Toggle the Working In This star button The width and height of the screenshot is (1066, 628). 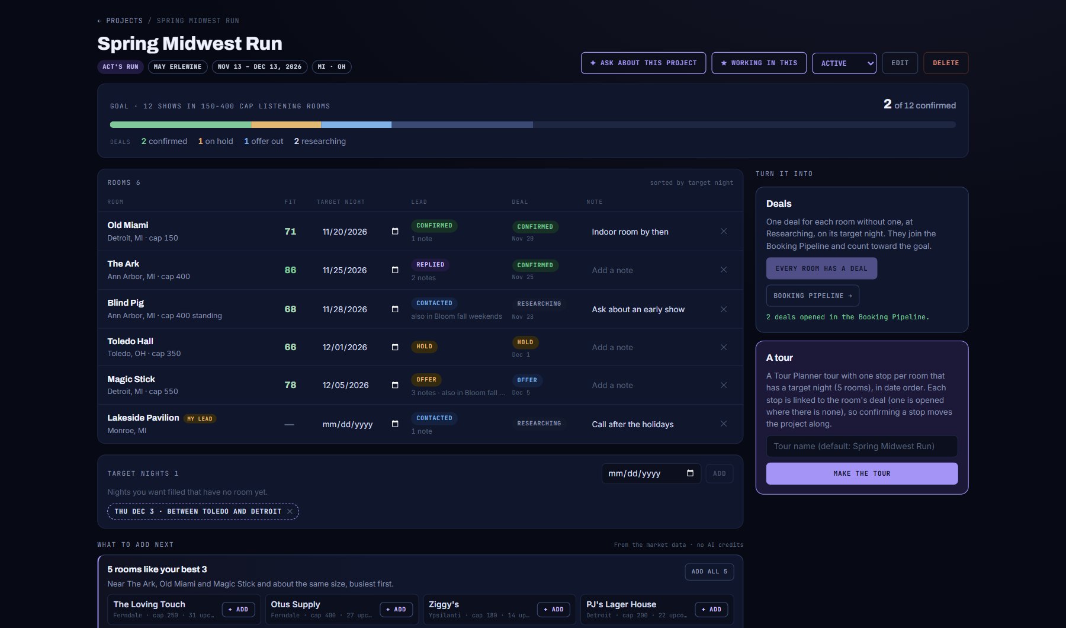[x=759, y=63]
